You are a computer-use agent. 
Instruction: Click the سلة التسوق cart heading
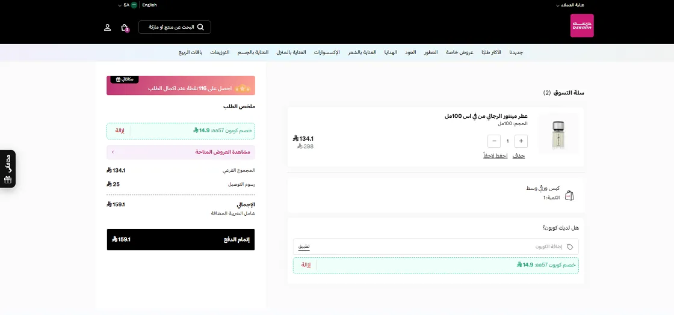coord(569,93)
